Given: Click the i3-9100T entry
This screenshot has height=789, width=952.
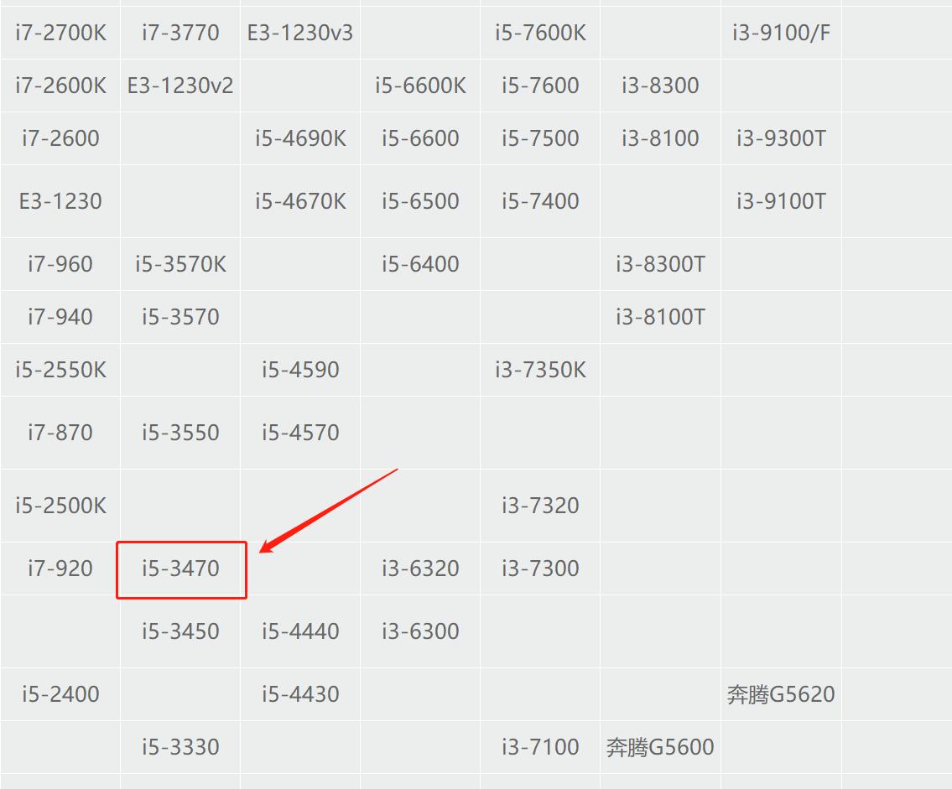Looking at the screenshot, I should (781, 201).
